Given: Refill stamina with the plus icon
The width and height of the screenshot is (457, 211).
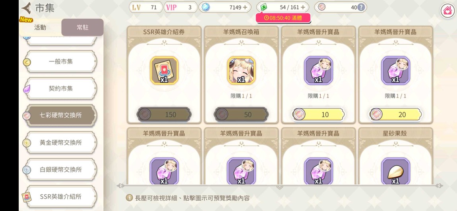Looking at the screenshot, I should click(303, 7).
